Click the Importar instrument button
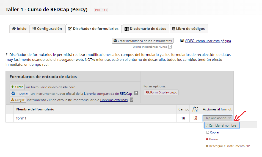This screenshot has height=157, width=262. click(x=20, y=93)
